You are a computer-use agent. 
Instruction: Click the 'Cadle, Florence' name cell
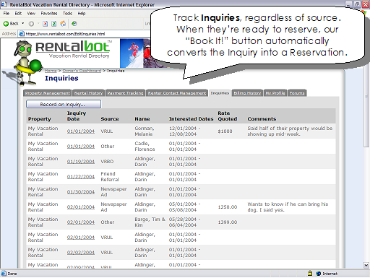(x=145, y=147)
